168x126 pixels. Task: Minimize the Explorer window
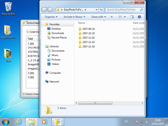coord(126,2)
